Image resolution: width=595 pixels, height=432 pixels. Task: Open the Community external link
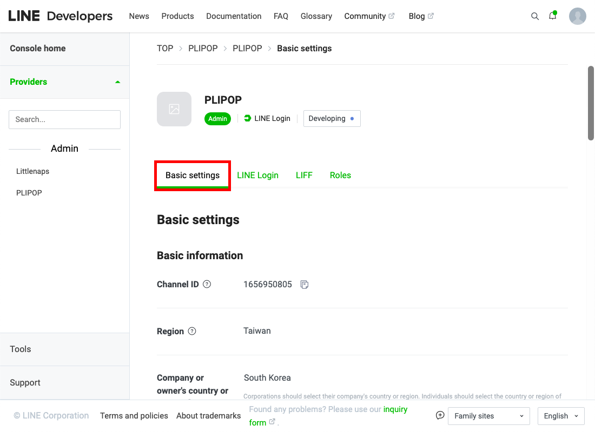(369, 16)
